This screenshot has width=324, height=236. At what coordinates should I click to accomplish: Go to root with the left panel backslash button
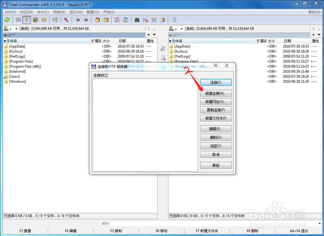tap(148, 29)
